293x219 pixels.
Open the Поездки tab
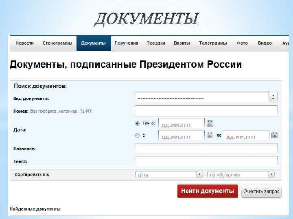pyautogui.click(x=156, y=43)
